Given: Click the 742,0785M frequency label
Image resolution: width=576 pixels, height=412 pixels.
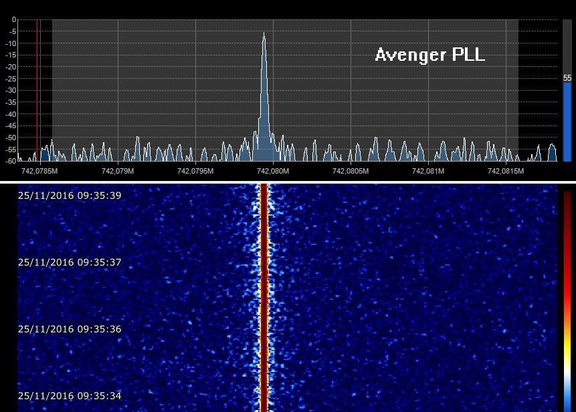Looking at the screenshot, I should coord(39,171).
